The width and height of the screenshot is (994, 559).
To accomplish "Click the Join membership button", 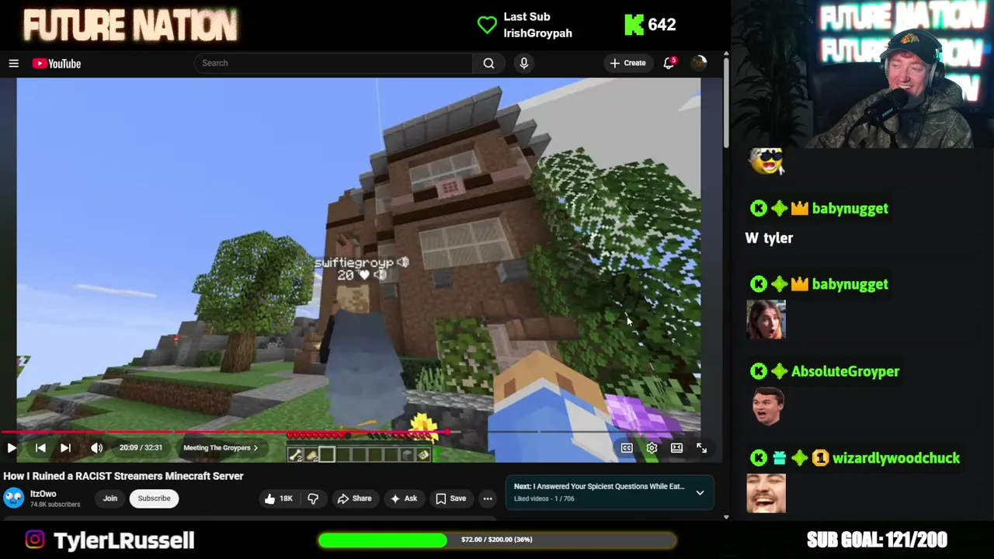I will click(110, 498).
